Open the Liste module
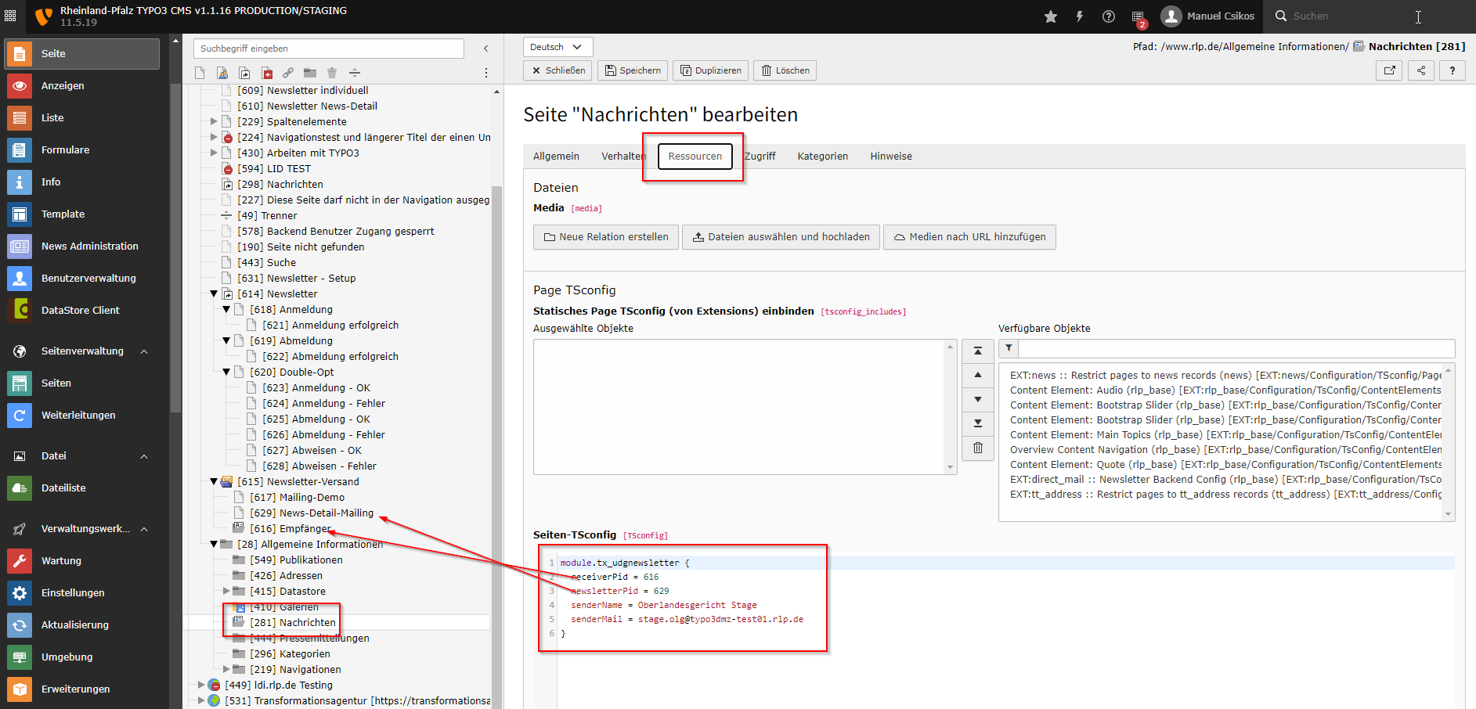The image size is (1476, 709). 82,118
